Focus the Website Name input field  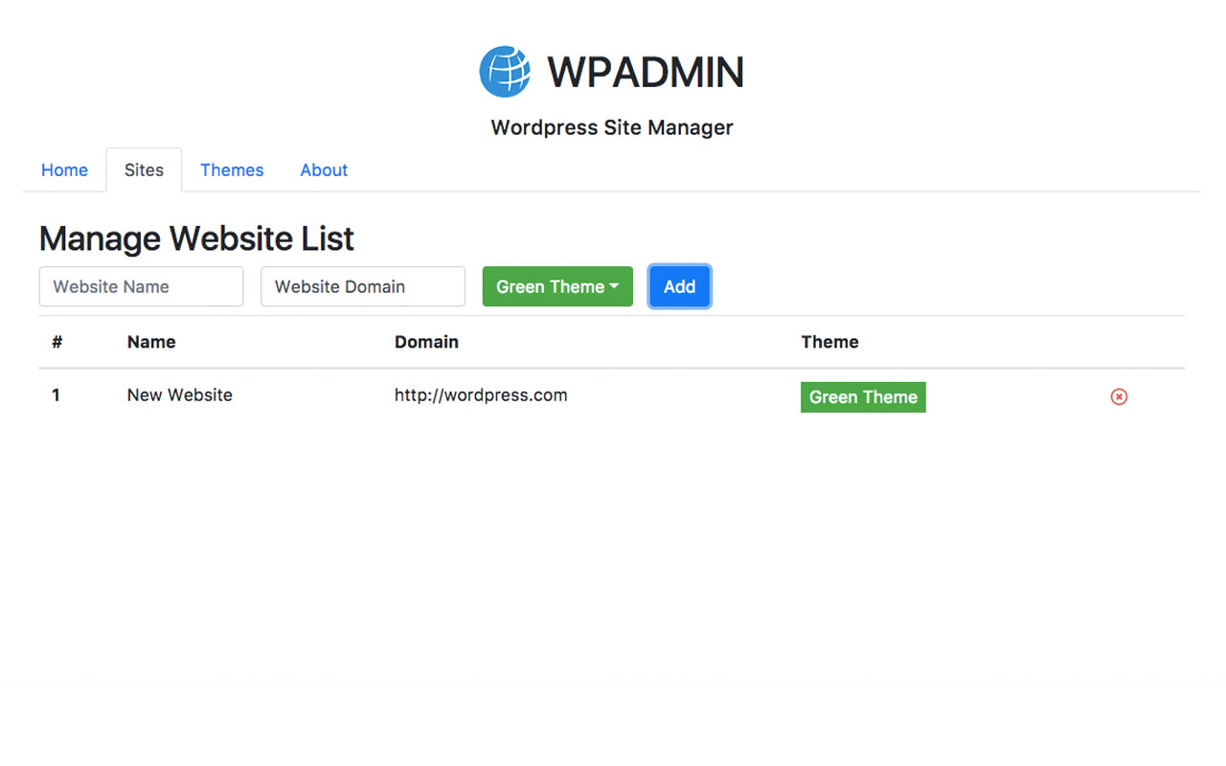point(141,286)
